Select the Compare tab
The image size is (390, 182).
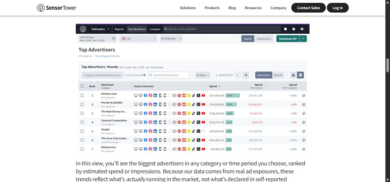[155, 29]
